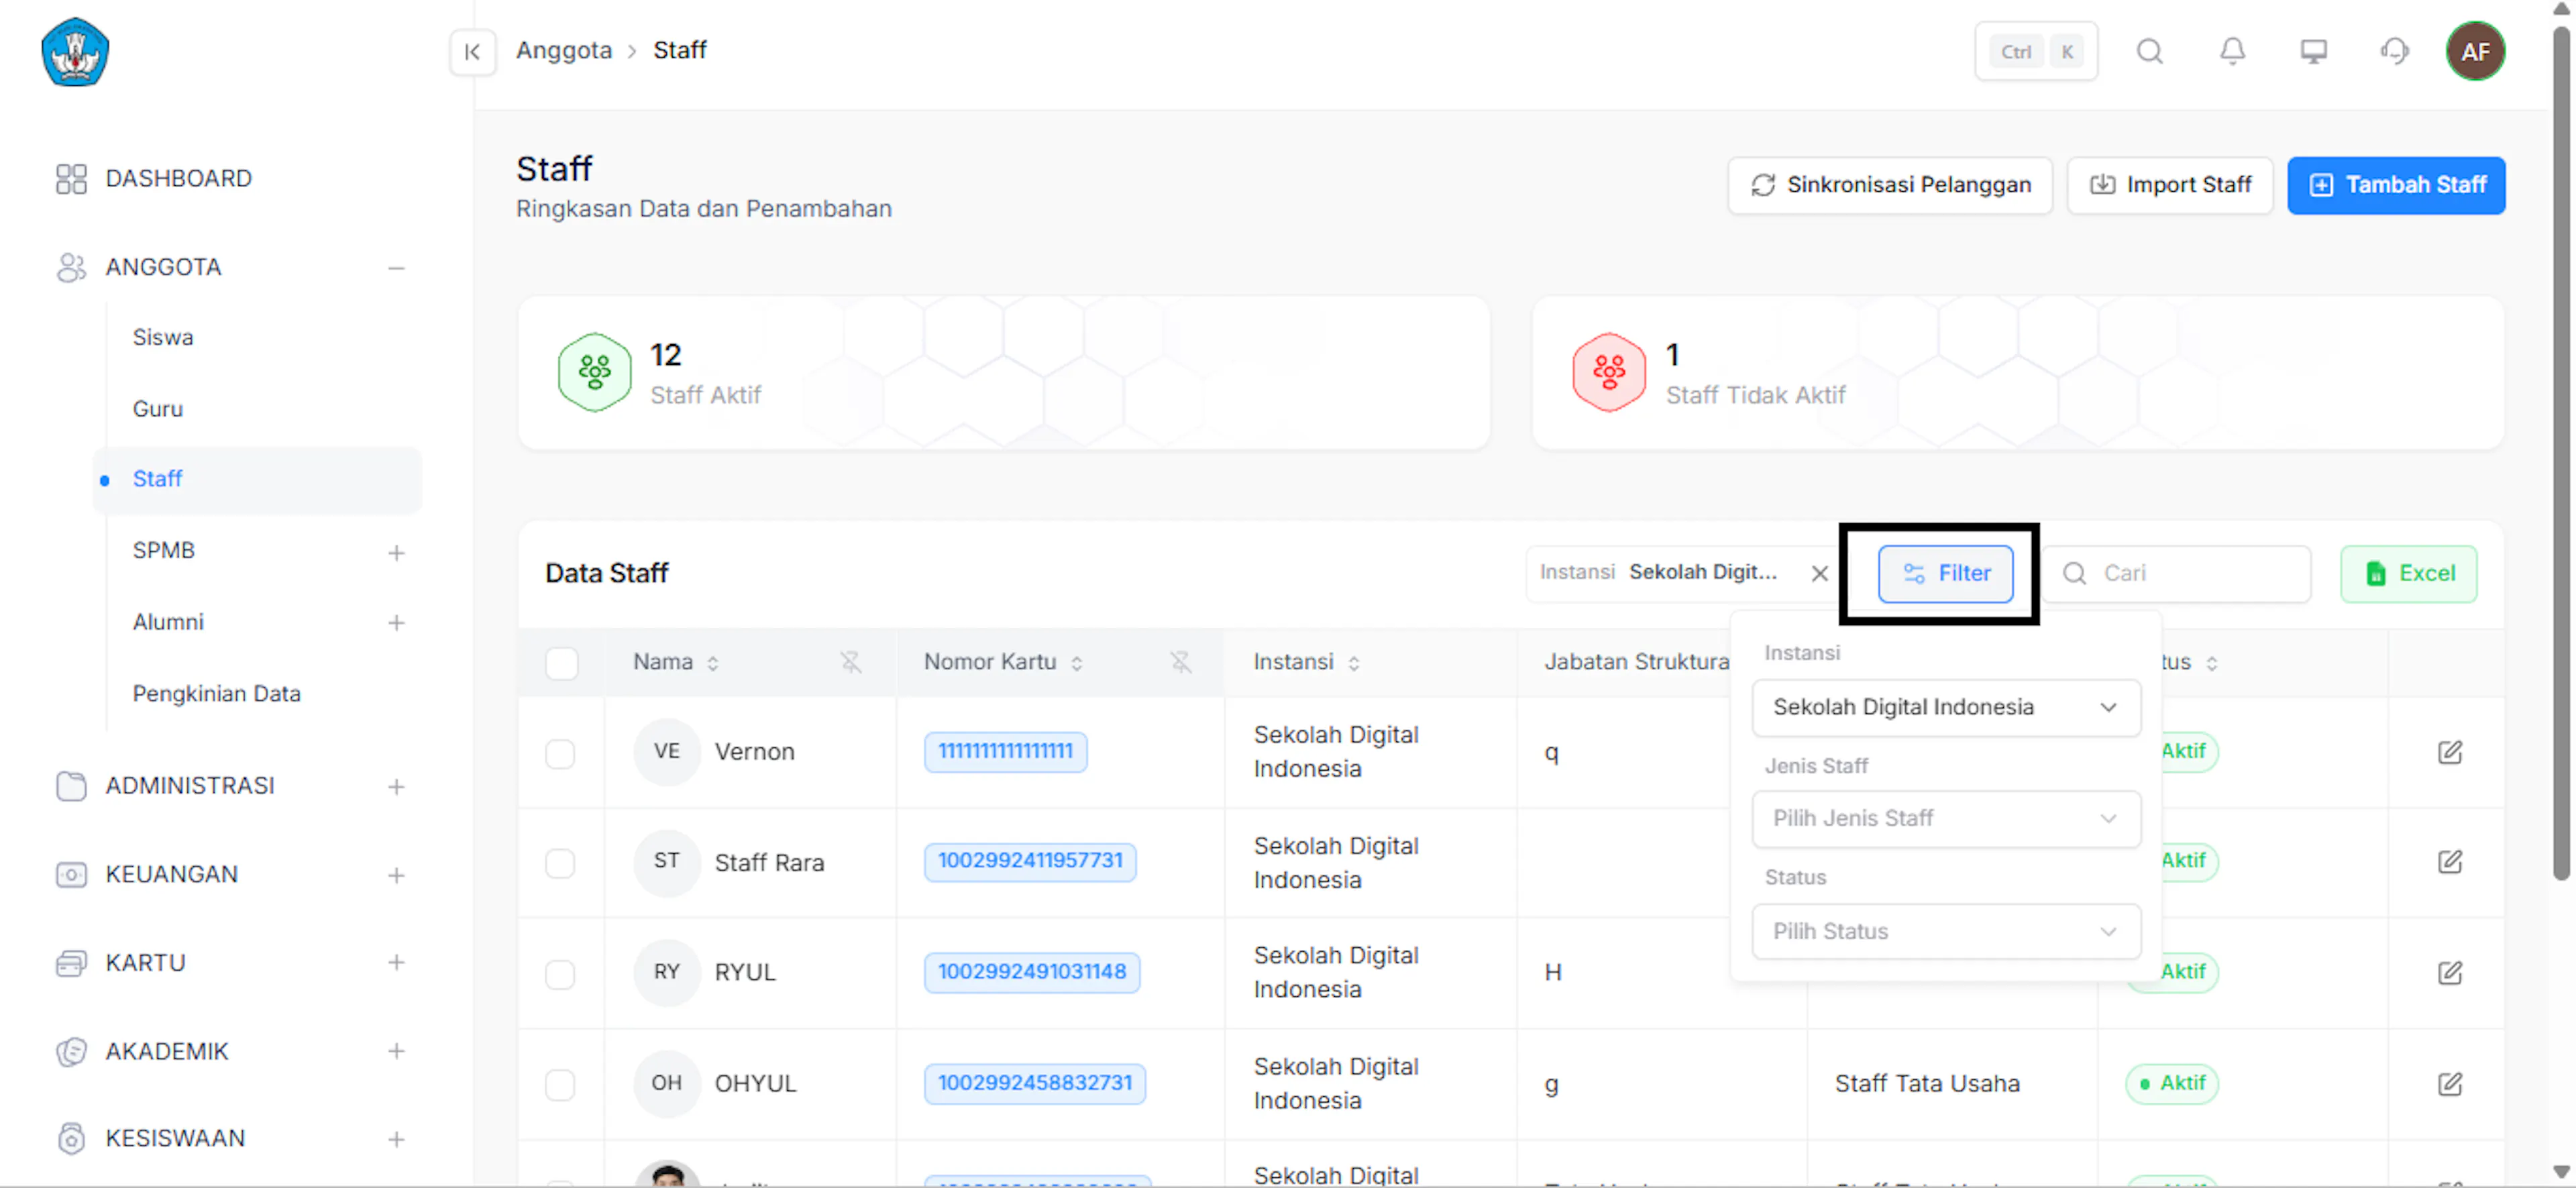Image resolution: width=2576 pixels, height=1188 pixels.
Task: Click card number 1002992491031148
Action: 1032,972
